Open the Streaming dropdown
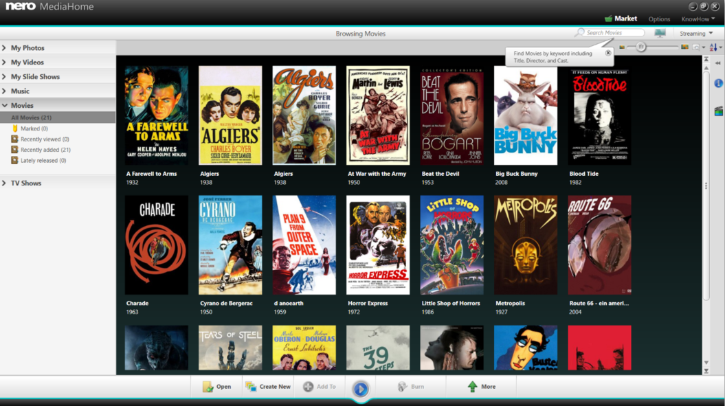725x406 pixels. [x=696, y=33]
